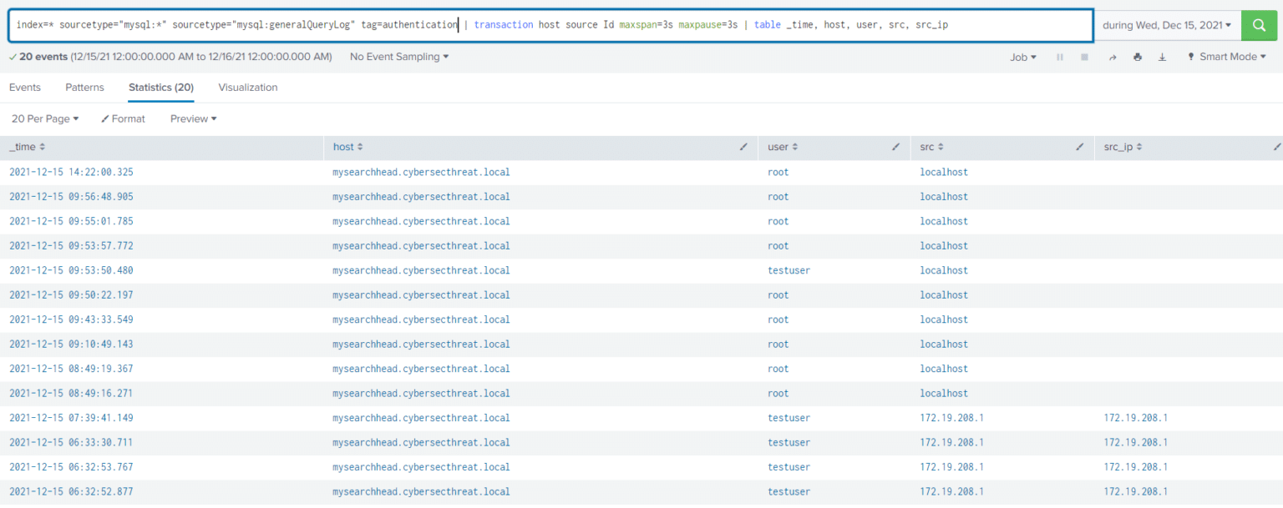This screenshot has width=1283, height=508.
Task: Click root user in 09:56:48.905 row
Action: pyautogui.click(x=778, y=197)
